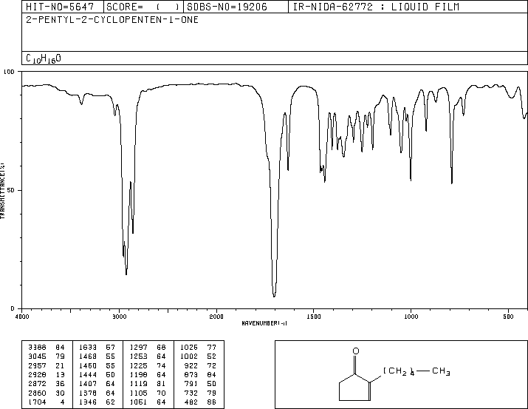The height and width of the screenshot is (409, 528).
Task: Click the transmittance value 86 beside 482
Action: pos(211,402)
